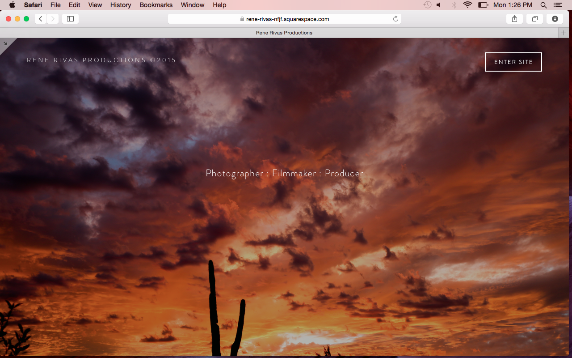Click the address bar URL field
The height and width of the screenshot is (358, 572).
tap(285, 19)
